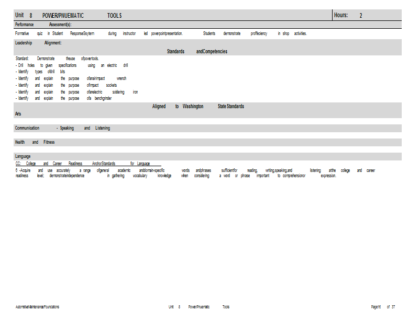Click 'Students demonstrate proffeciency in shop activities.'
This screenshot has height=323, width=419.
coord(255,33)
